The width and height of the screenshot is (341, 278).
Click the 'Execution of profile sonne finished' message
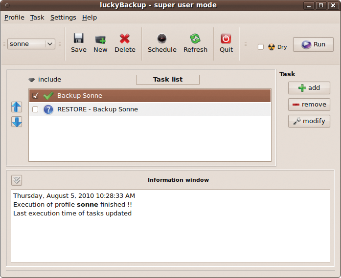point(72,205)
